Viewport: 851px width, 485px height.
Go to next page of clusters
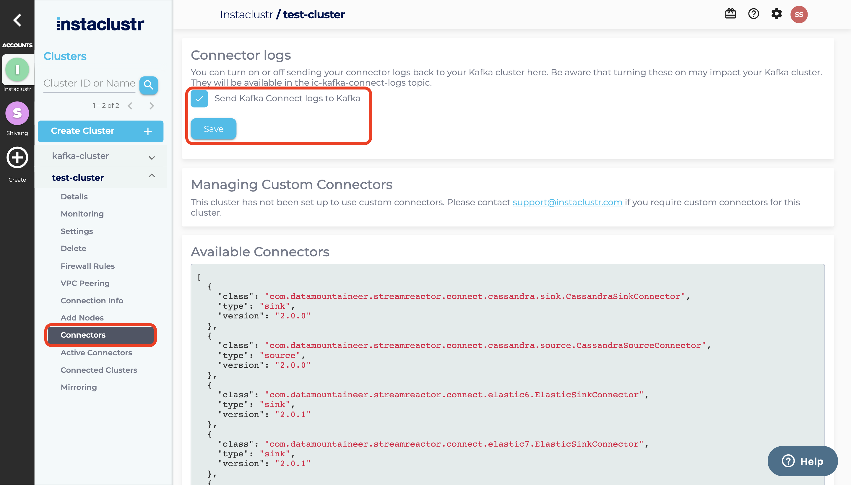point(152,105)
